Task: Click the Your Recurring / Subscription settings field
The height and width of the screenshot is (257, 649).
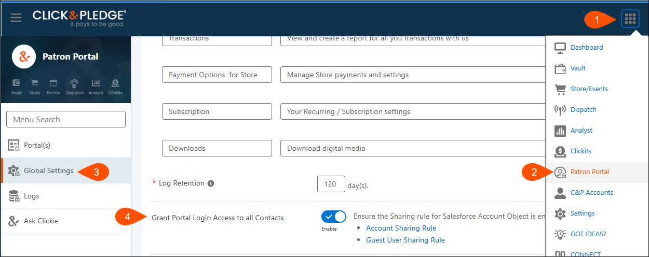Action: pyautogui.click(x=413, y=111)
